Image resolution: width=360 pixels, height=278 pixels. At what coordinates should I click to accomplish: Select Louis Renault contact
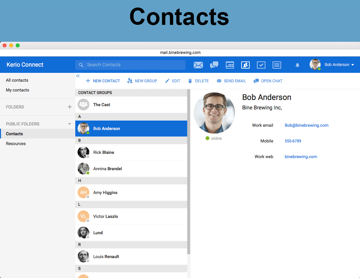pyautogui.click(x=131, y=256)
